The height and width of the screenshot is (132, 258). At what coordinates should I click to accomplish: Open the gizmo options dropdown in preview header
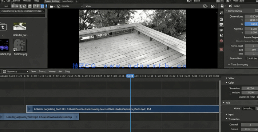[x=206, y=6]
